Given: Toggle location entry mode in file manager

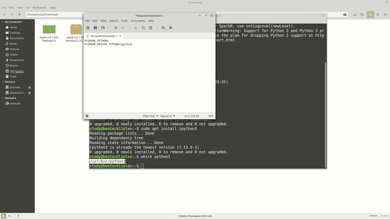Looking at the screenshot, I should 355,15.
